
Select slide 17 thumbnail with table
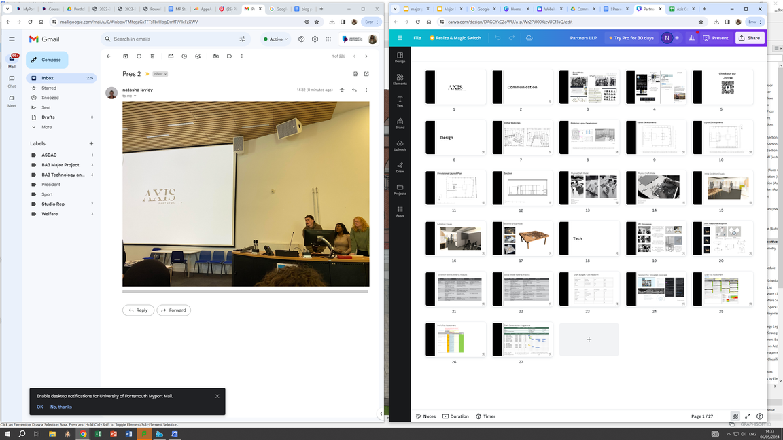click(522, 238)
